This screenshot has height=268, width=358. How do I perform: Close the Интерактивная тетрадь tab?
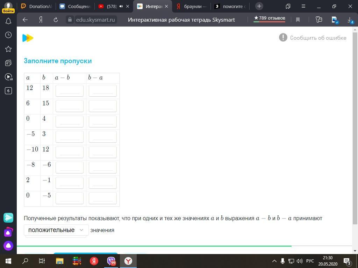166,6
